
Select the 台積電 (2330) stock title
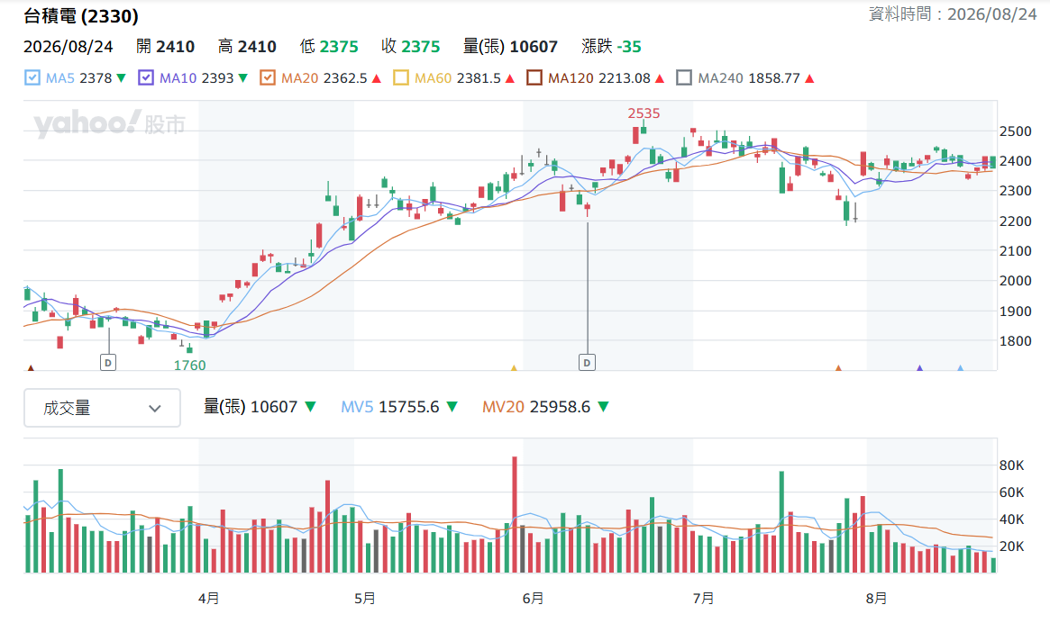(81, 15)
